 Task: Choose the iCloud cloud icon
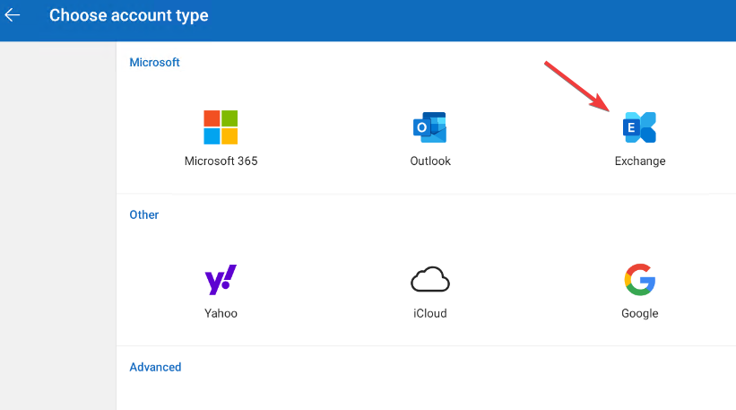430,279
